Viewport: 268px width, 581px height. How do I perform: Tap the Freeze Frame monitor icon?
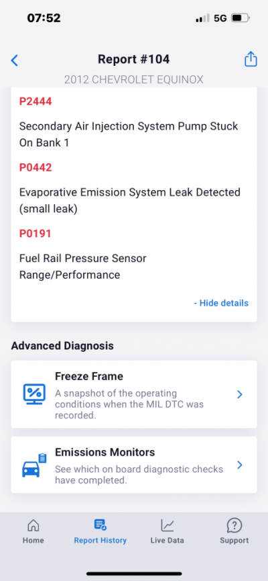click(34, 394)
